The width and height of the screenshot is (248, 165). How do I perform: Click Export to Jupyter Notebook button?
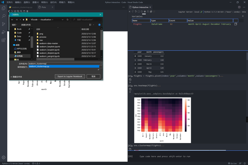70,76
